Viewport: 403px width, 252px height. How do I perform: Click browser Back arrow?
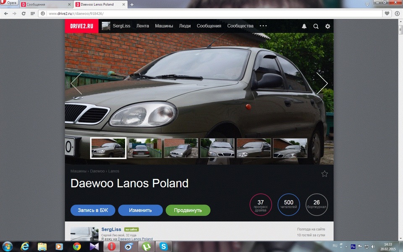point(6,13)
